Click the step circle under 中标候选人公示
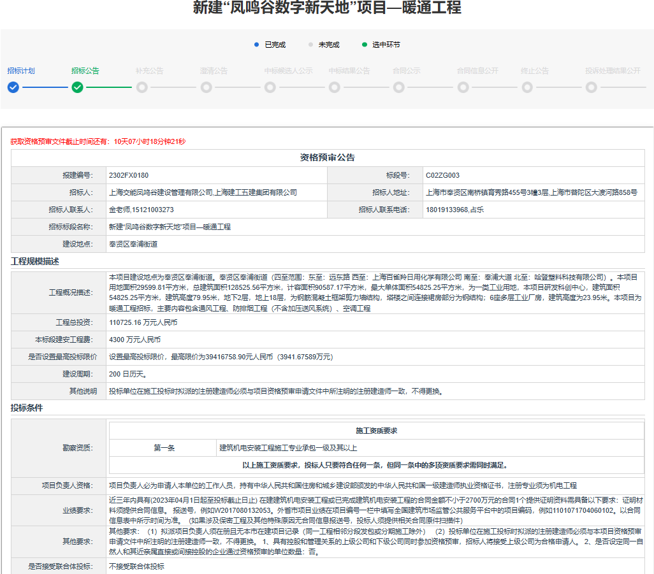The image size is (654, 574). [270, 87]
